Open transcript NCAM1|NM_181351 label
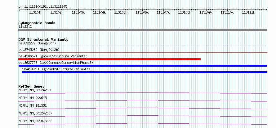Screen dimensions: 276x128 click(x=33, y=105)
